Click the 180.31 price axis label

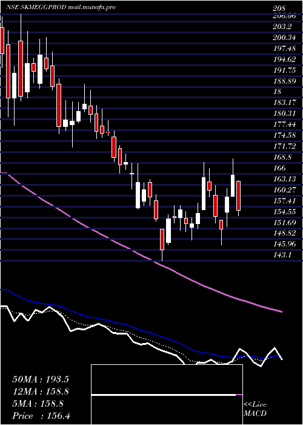(285, 114)
